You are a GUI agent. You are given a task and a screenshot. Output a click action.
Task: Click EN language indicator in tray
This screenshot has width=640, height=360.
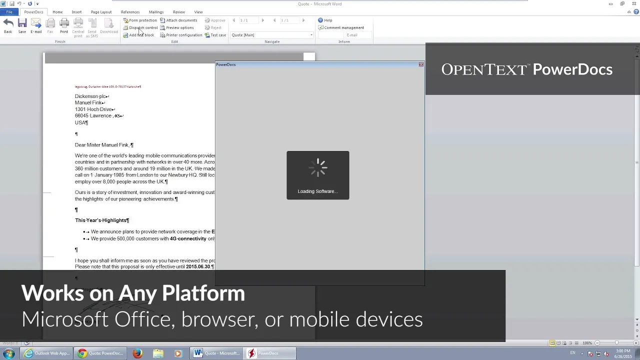(x=572, y=353)
